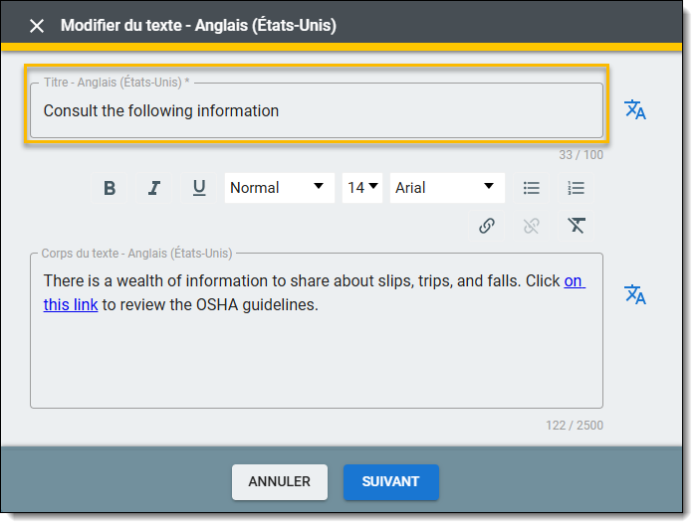Image resolution: width=698 pixels, height=528 pixels.
Task: Expand the Arial font family dropdown
Action: click(x=446, y=188)
